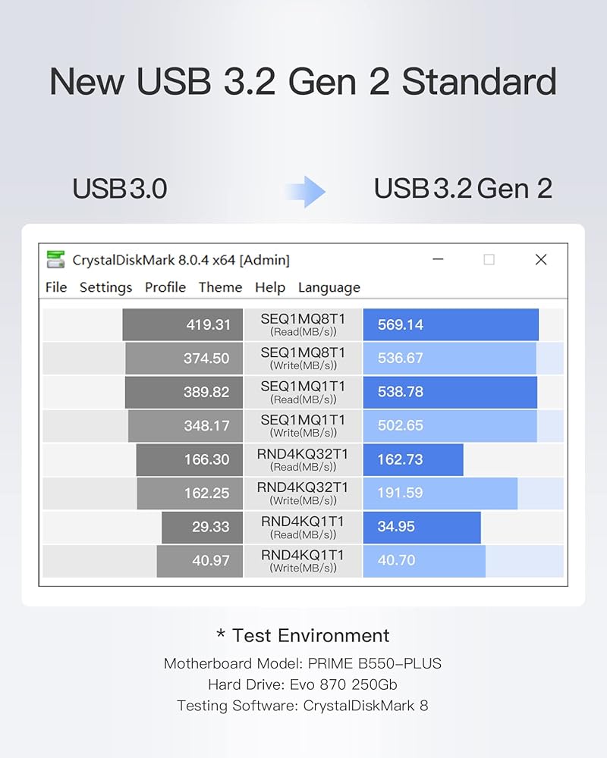The height and width of the screenshot is (758, 607).
Task: Open the Help menu
Action: [270, 287]
